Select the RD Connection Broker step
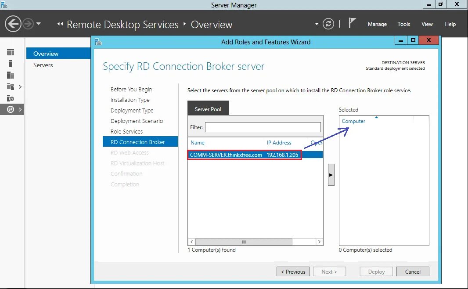 point(140,142)
